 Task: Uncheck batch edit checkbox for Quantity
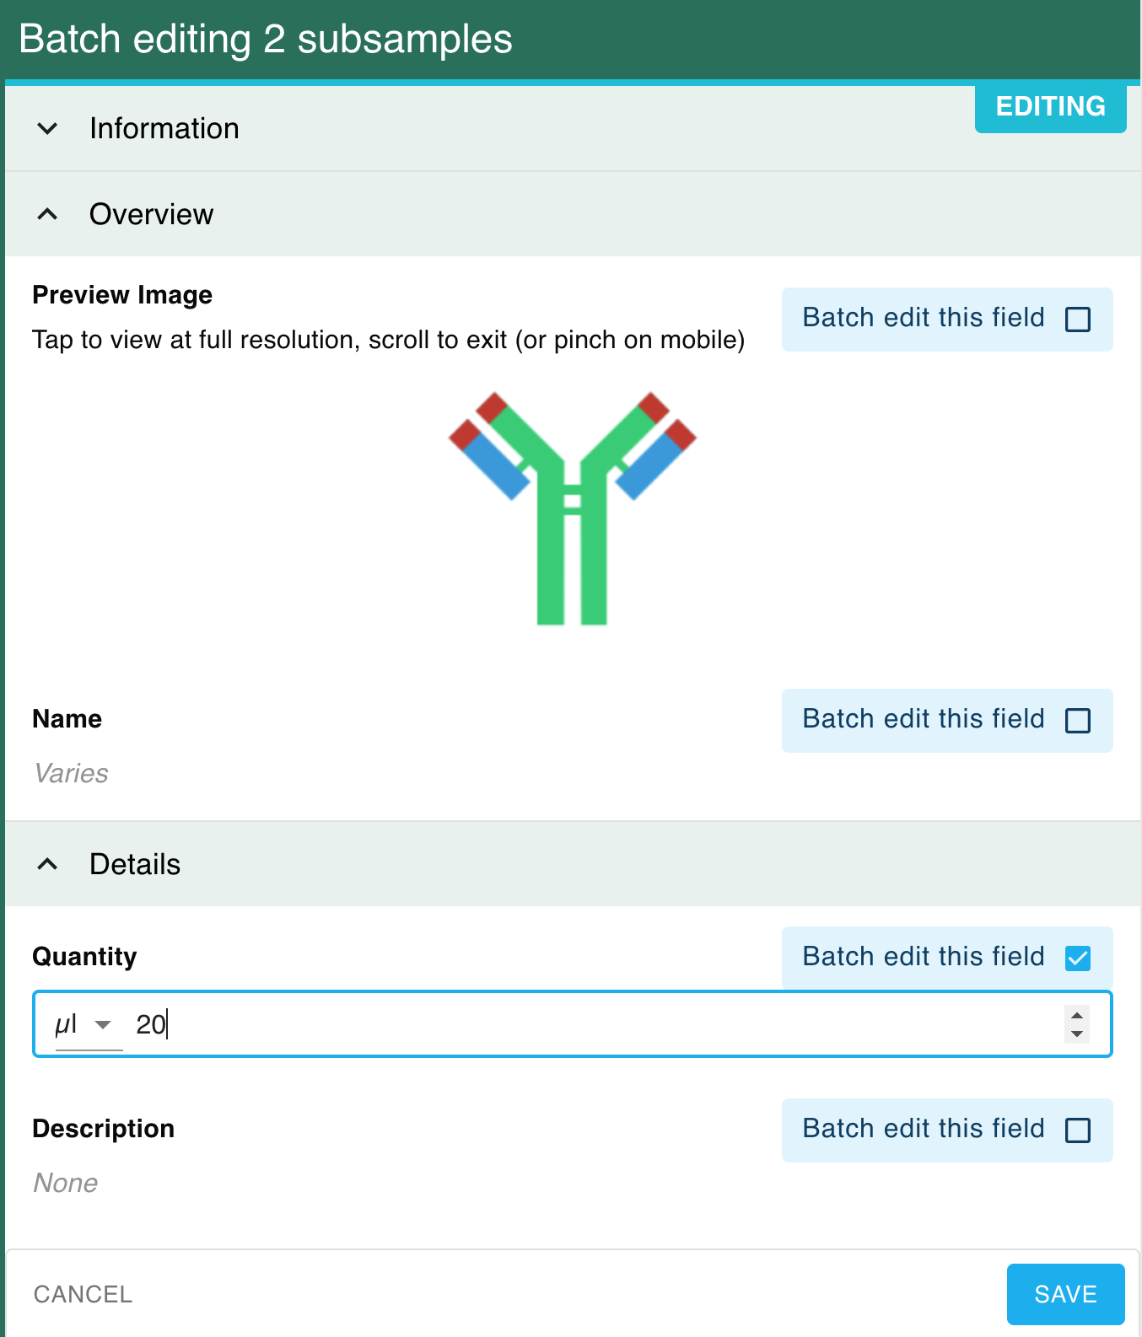pos(1078,958)
